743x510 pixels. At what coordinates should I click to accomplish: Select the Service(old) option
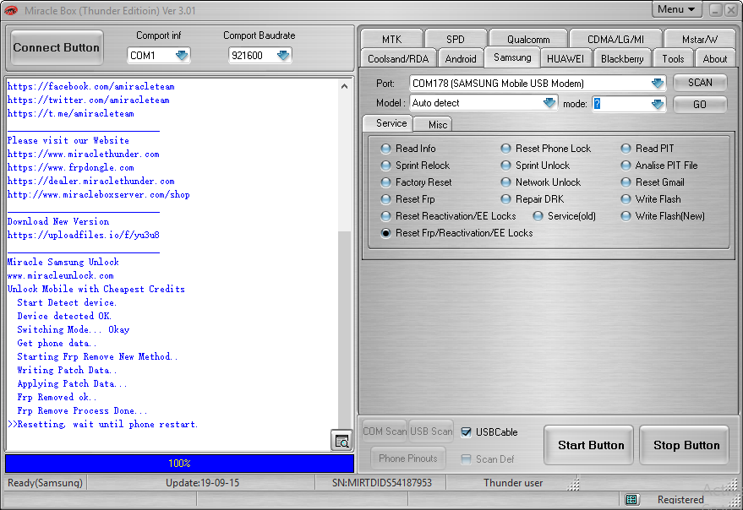pyautogui.click(x=538, y=216)
